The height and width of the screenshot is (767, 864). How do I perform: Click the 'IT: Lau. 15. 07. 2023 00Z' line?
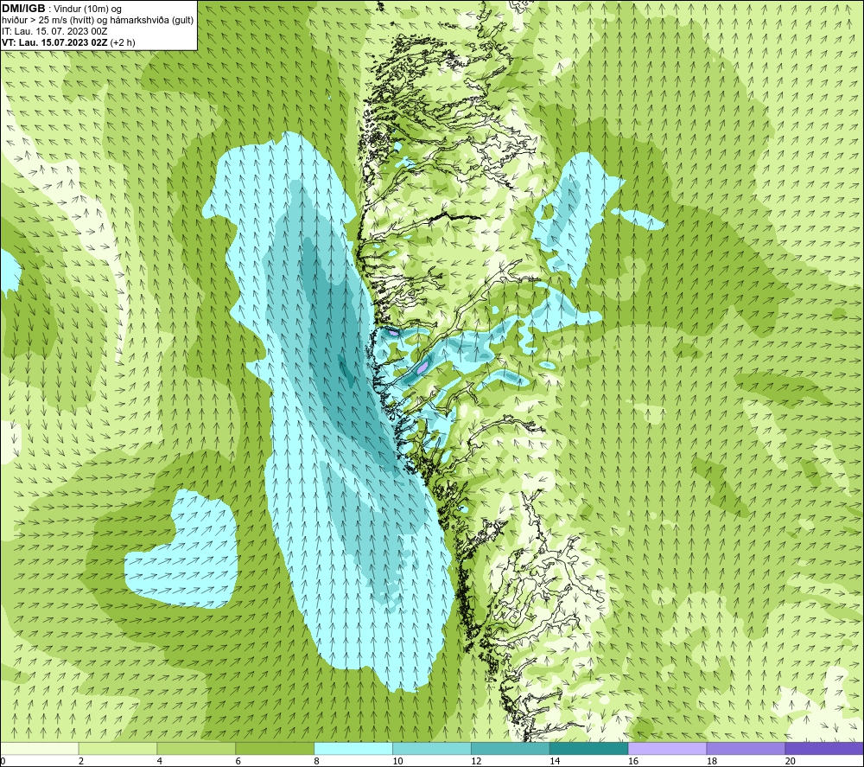coord(54,31)
